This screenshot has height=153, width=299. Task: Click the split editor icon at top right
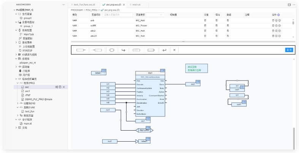click(x=290, y=5)
